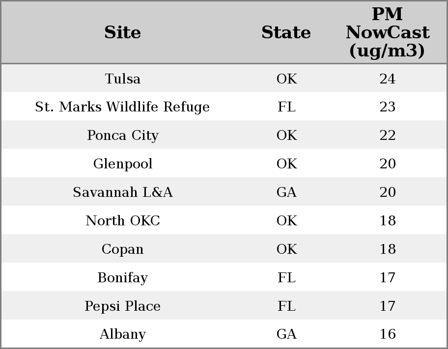Select the Tulsa site cell
Screen dimensions: 448x349
click(123, 79)
